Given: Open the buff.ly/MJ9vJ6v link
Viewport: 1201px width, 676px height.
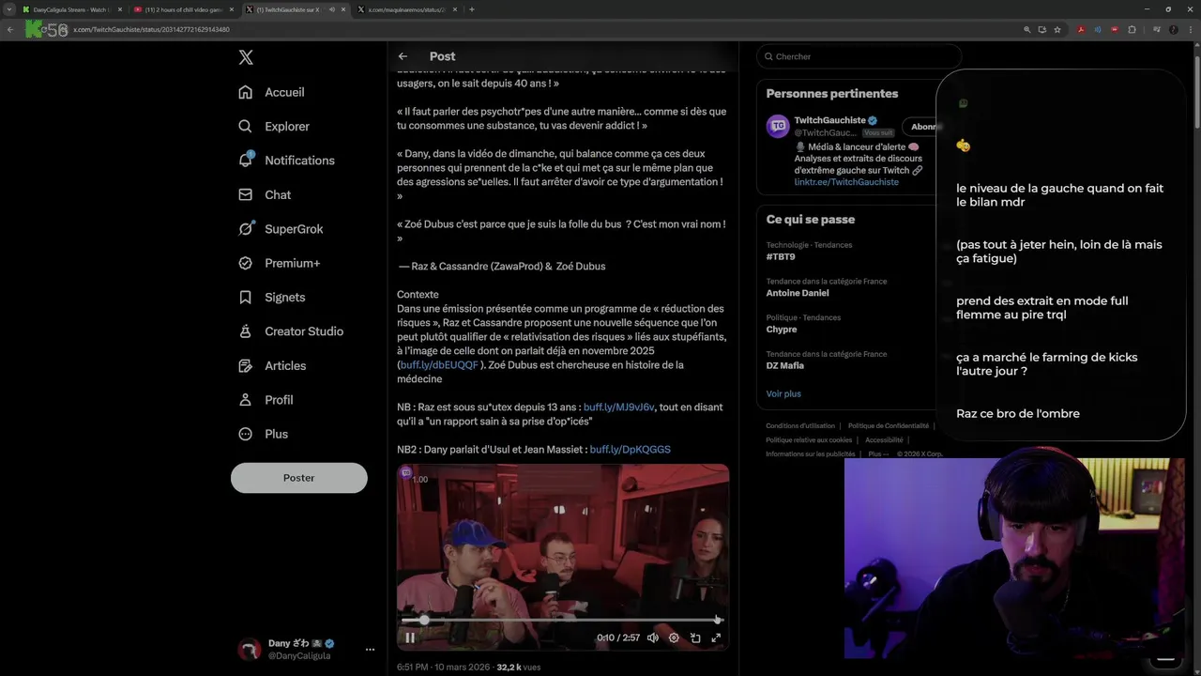Looking at the screenshot, I should point(619,407).
